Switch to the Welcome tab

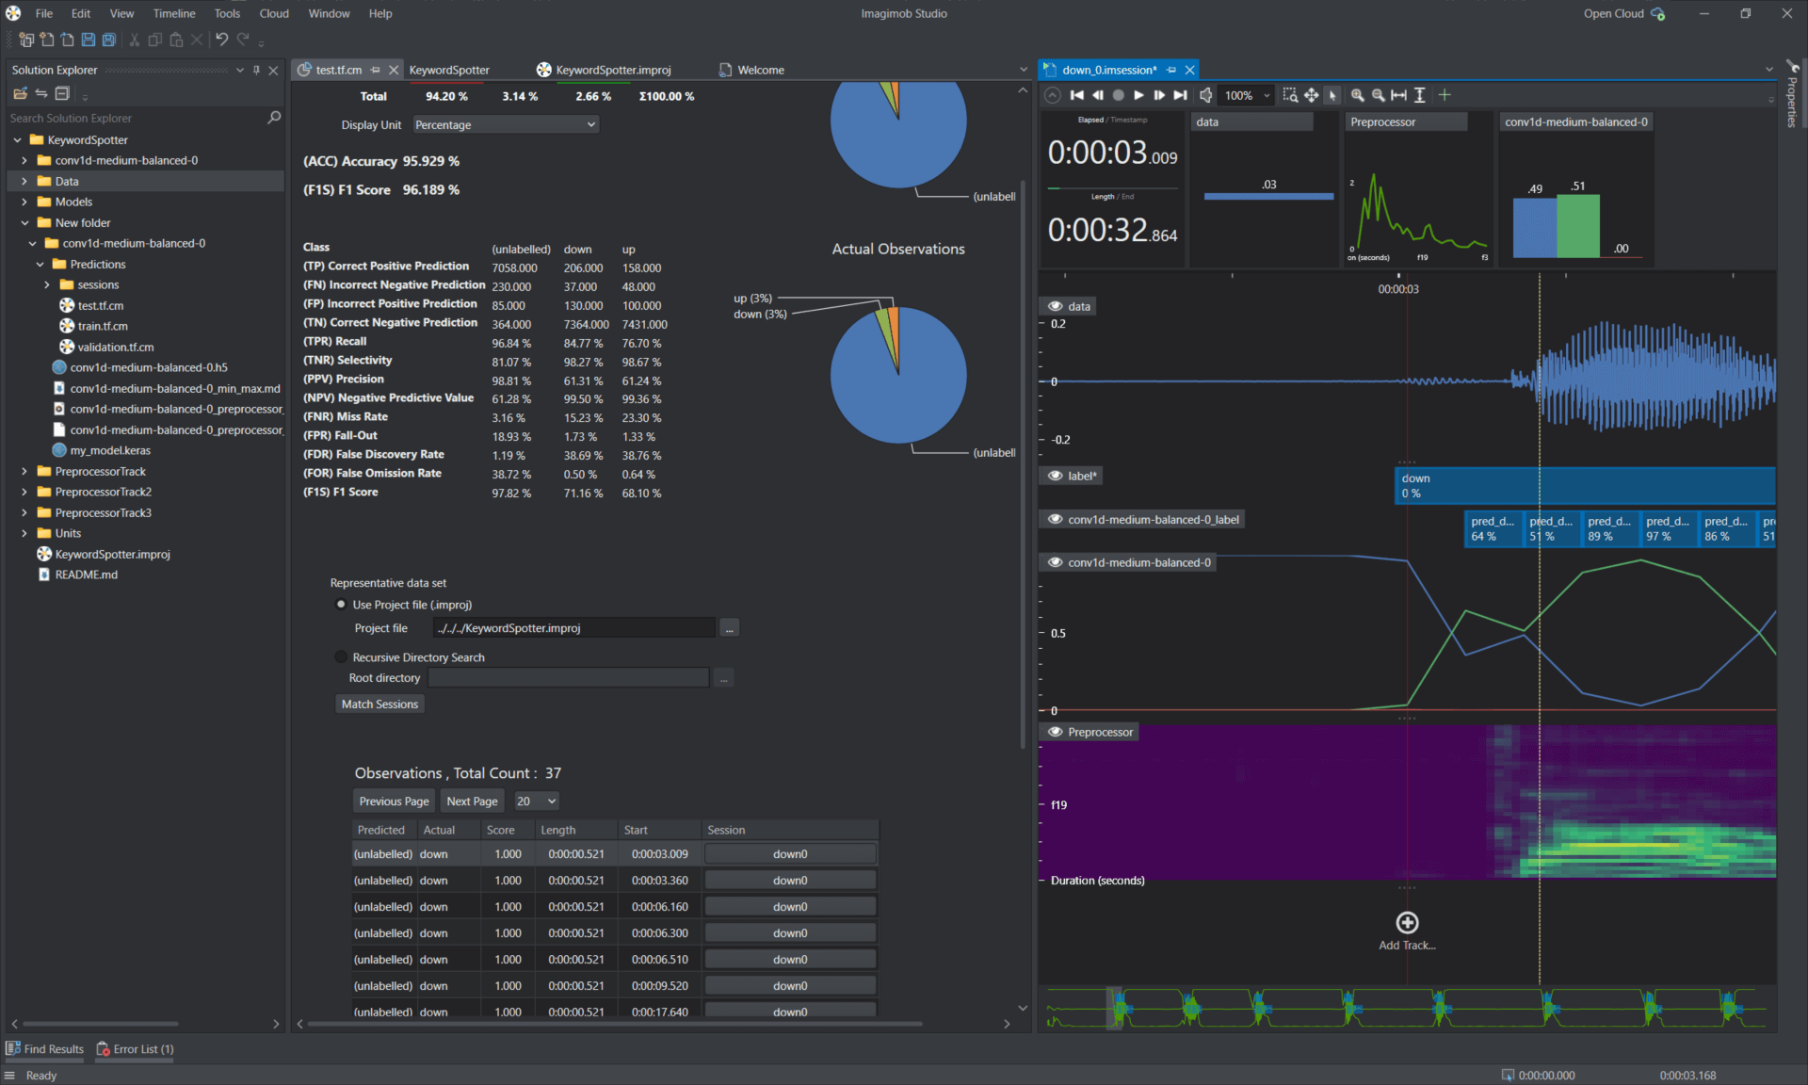(x=759, y=69)
